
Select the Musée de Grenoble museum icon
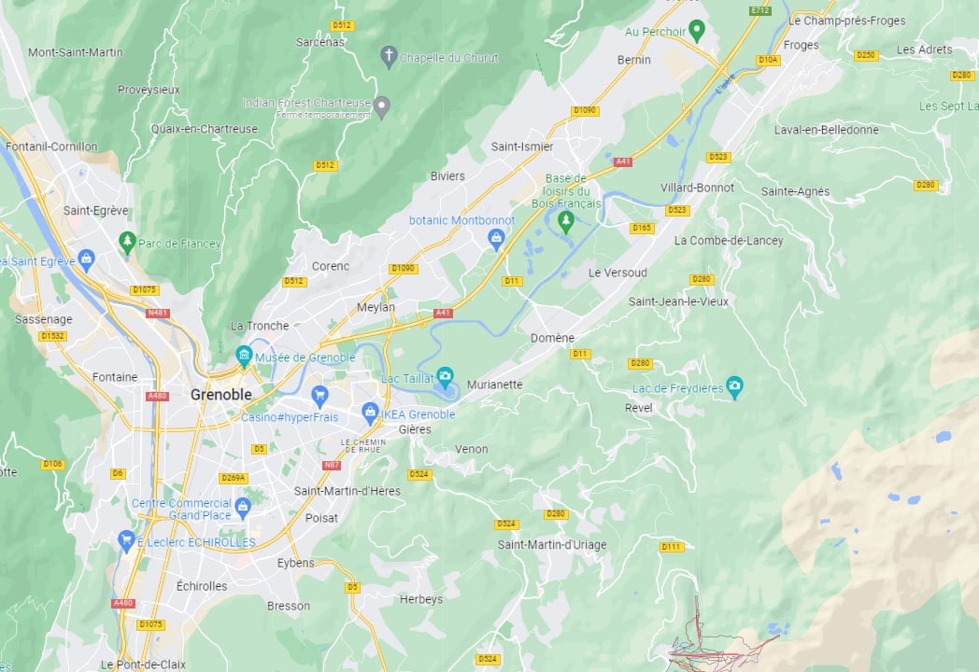(x=244, y=357)
